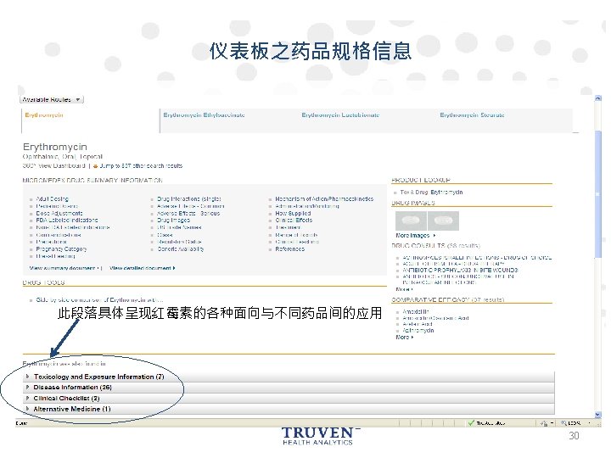Open Antibiotic Prophylaxis in Bite Wounds consult
The width and height of the screenshot is (611, 458).
pyautogui.click(x=460, y=270)
